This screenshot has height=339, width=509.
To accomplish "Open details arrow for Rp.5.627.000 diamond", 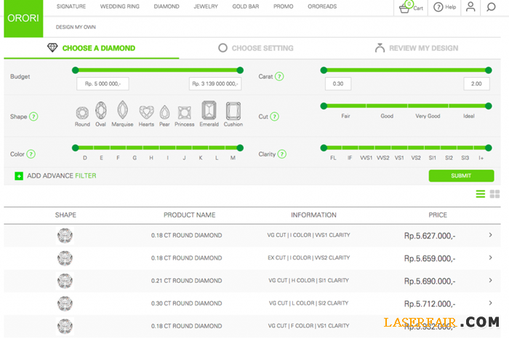I will pos(490,235).
